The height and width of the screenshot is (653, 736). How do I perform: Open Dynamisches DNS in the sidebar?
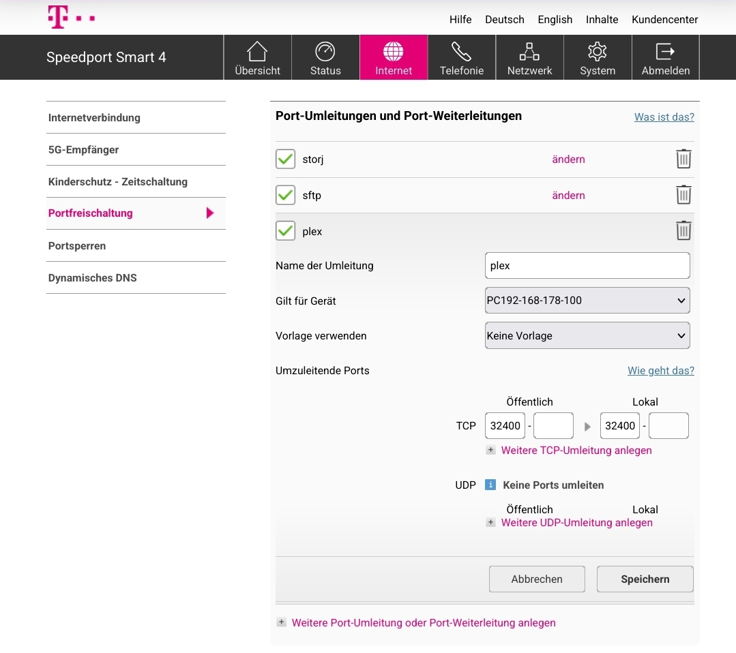point(136,277)
